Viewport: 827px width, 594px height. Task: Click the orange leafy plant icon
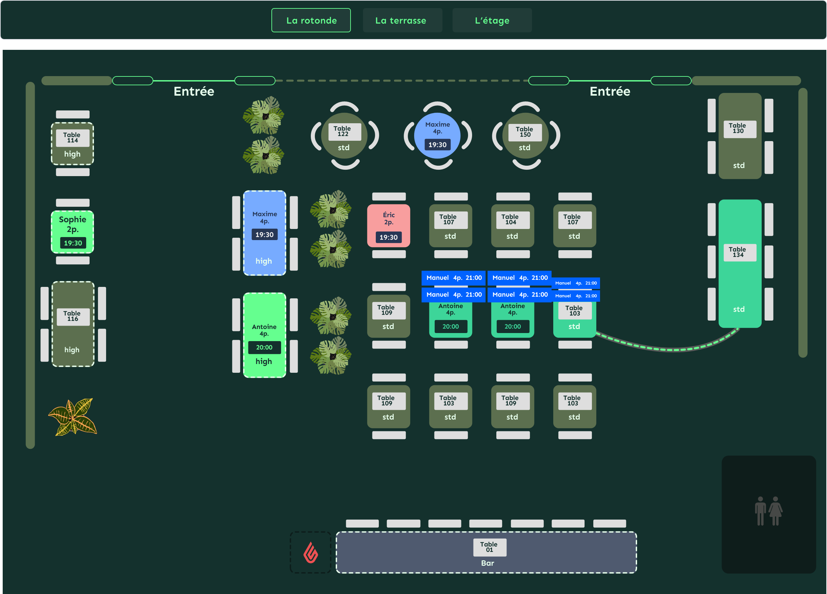click(x=72, y=417)
